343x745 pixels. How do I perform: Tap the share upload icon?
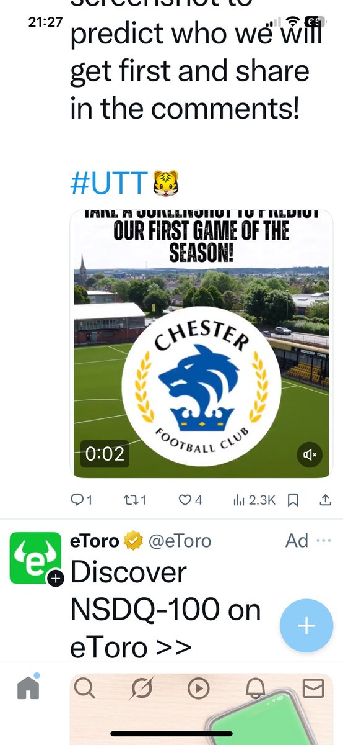point(324,500)
